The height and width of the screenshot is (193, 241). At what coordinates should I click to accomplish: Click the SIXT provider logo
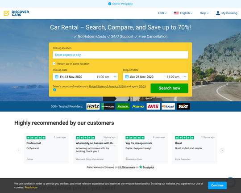tap(183, 106)
